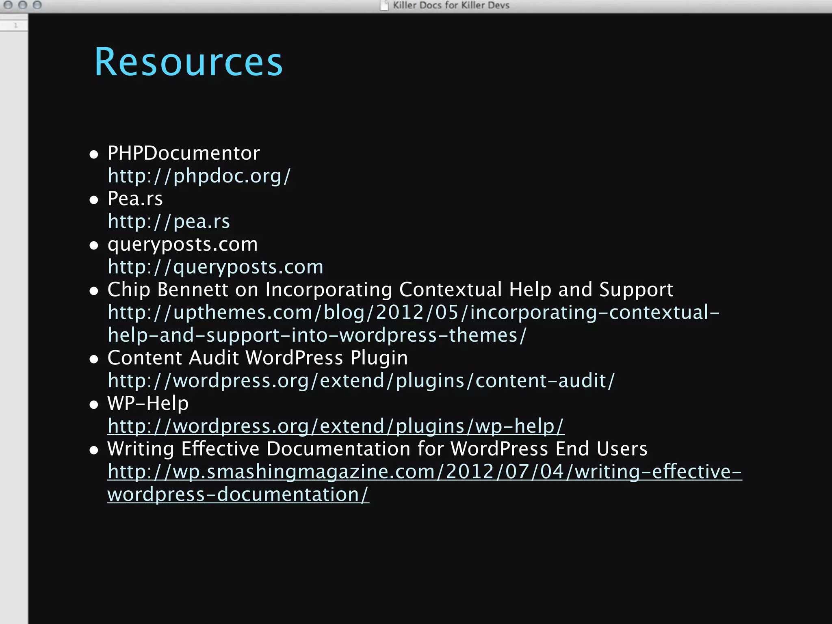Click the document icon in the title bar

coord(384,5)
